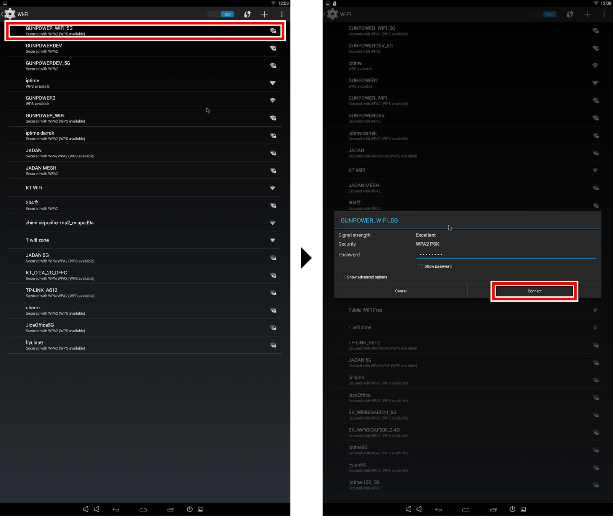
Task: Click Connect in the GUNPOWER_WIFI_5G dialog
Action: pos(534,291)
